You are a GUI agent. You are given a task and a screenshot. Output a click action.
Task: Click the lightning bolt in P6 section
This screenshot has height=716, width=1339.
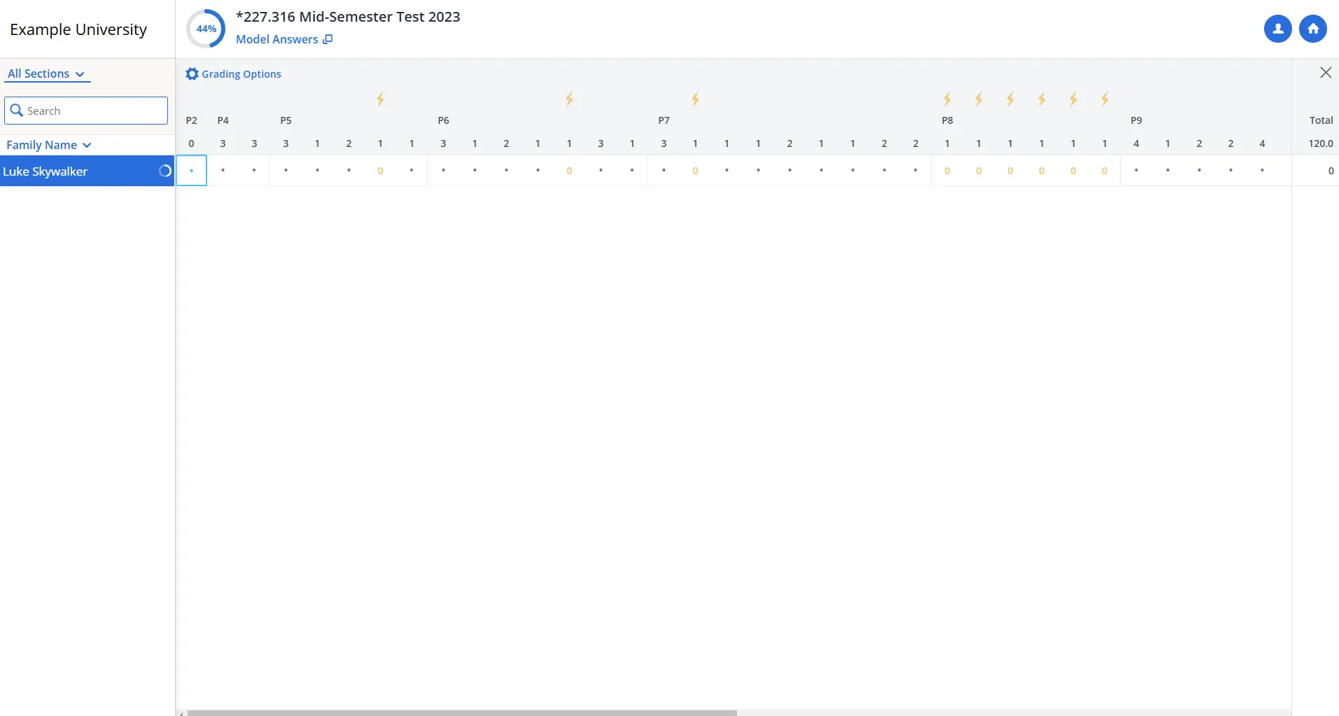[569, 99]
